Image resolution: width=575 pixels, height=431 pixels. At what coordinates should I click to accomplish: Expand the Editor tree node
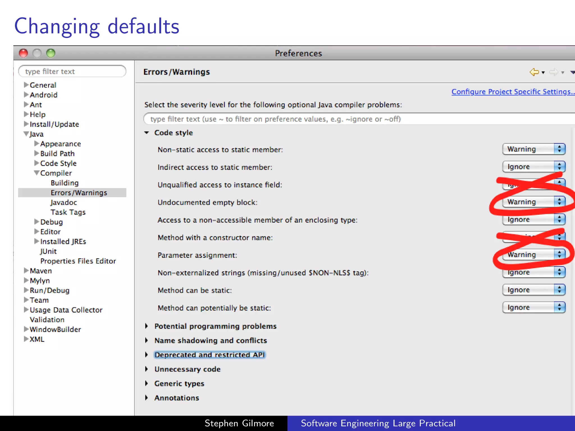pos(37,231)
